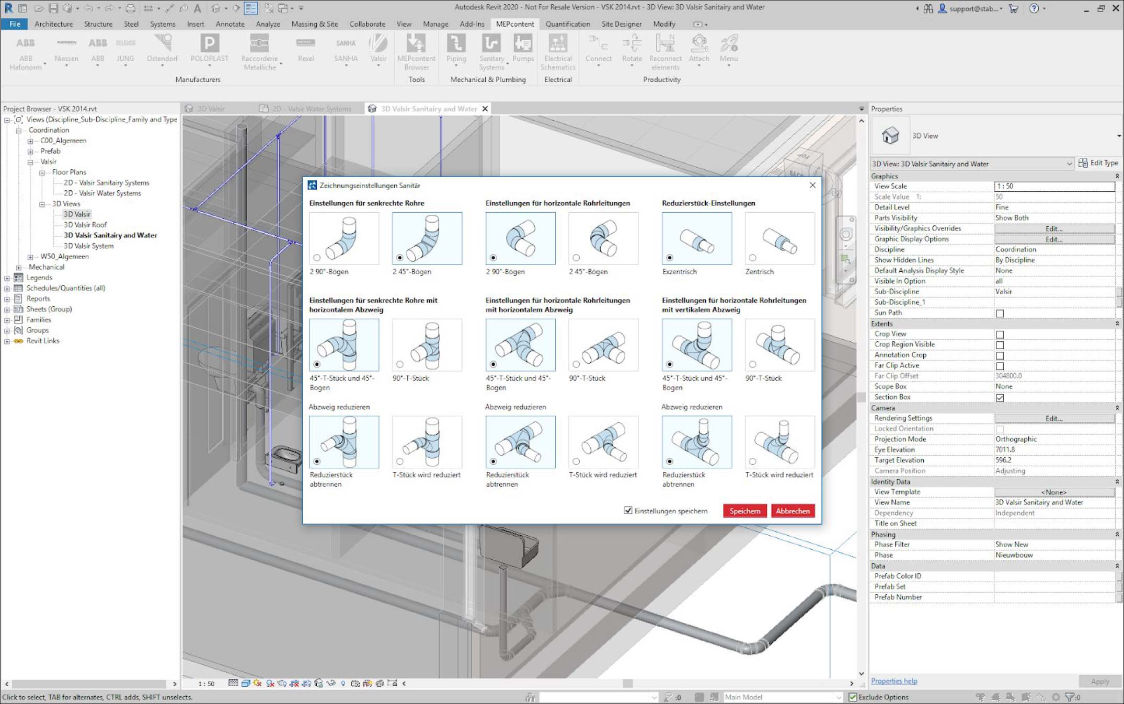
Task: Open the MEPcontent Browser tool
Action: pos(416,51)
